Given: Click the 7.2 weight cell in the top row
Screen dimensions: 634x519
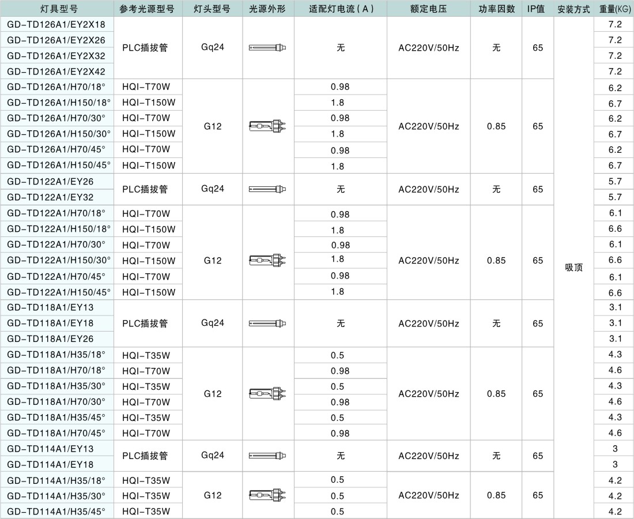Looking at the screenshot, I should [614, 24].
